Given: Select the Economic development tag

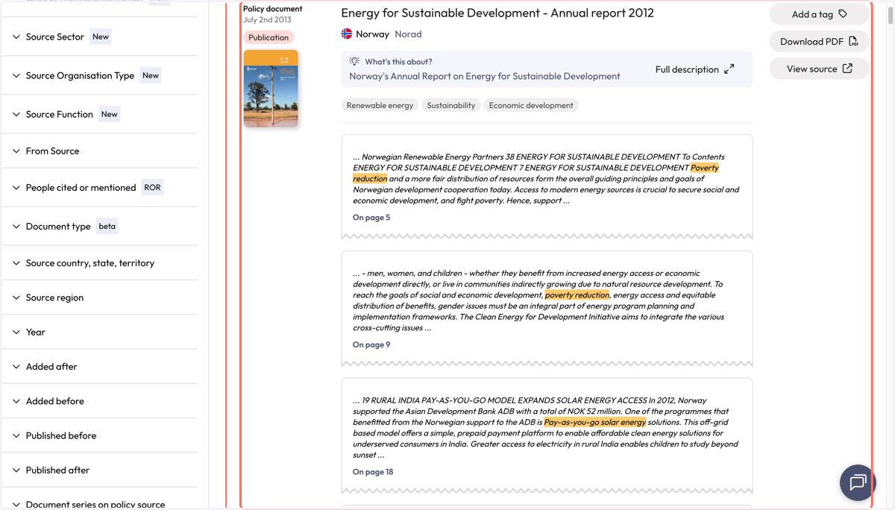Looking at the screenshot, I should (x=531, y=105).
